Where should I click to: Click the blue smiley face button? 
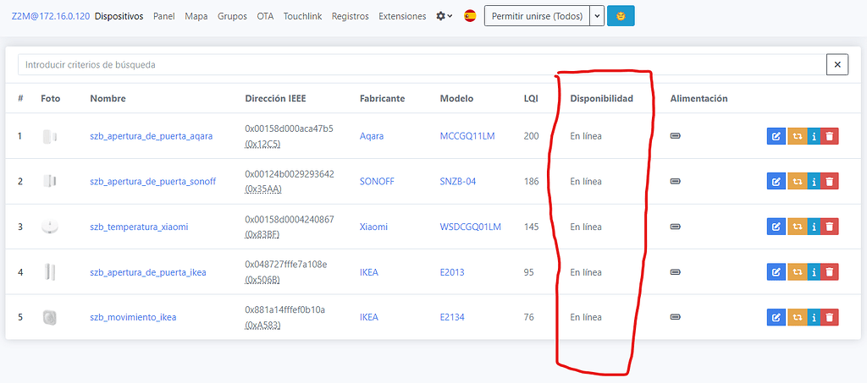pos(621,16)
